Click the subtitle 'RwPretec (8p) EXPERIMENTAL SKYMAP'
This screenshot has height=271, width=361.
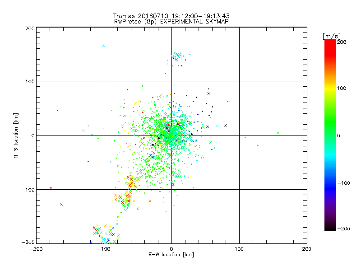171,22
